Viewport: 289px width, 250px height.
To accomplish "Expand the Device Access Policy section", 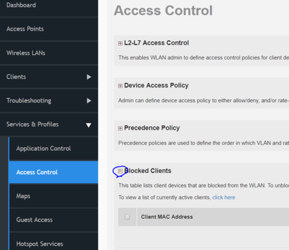I will (x=120, y=86).
